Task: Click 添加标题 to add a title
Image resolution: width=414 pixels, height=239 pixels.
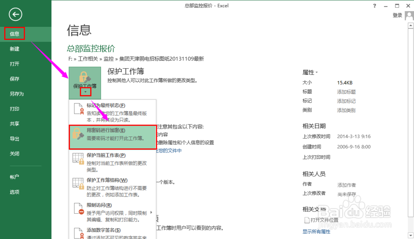Action: click(x=346, y=92)
